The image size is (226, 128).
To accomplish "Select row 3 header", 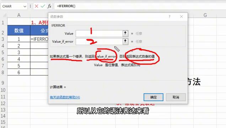I will [x=3, y=39].
